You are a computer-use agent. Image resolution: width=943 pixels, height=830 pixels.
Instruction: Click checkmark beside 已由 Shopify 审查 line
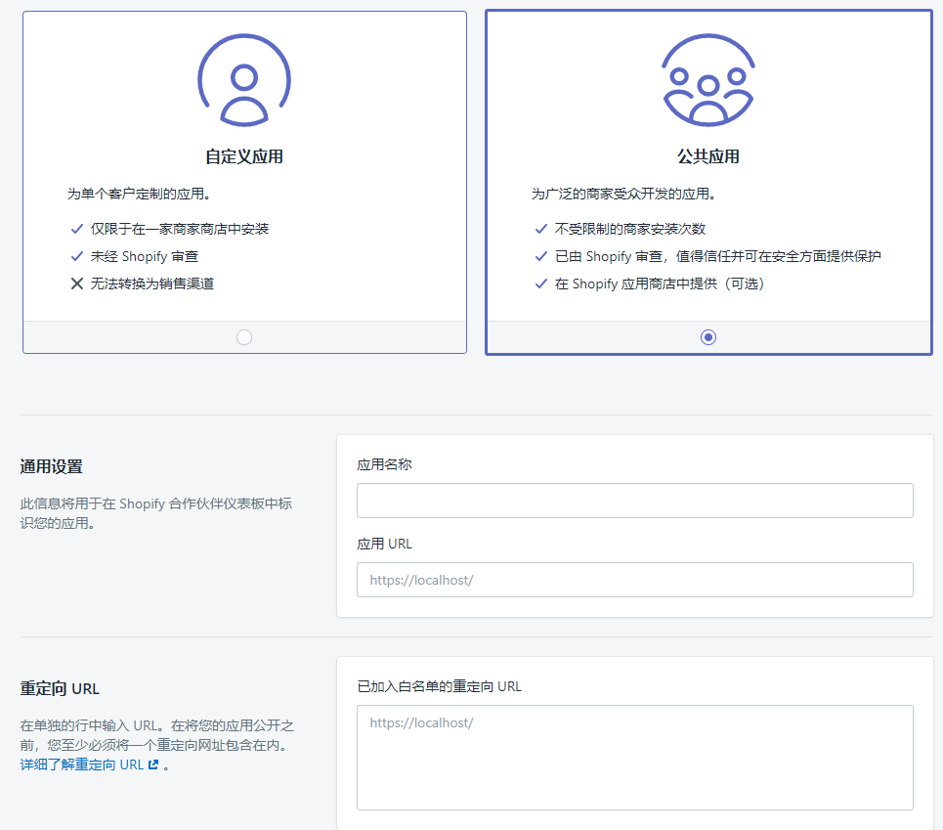(541, 256)
